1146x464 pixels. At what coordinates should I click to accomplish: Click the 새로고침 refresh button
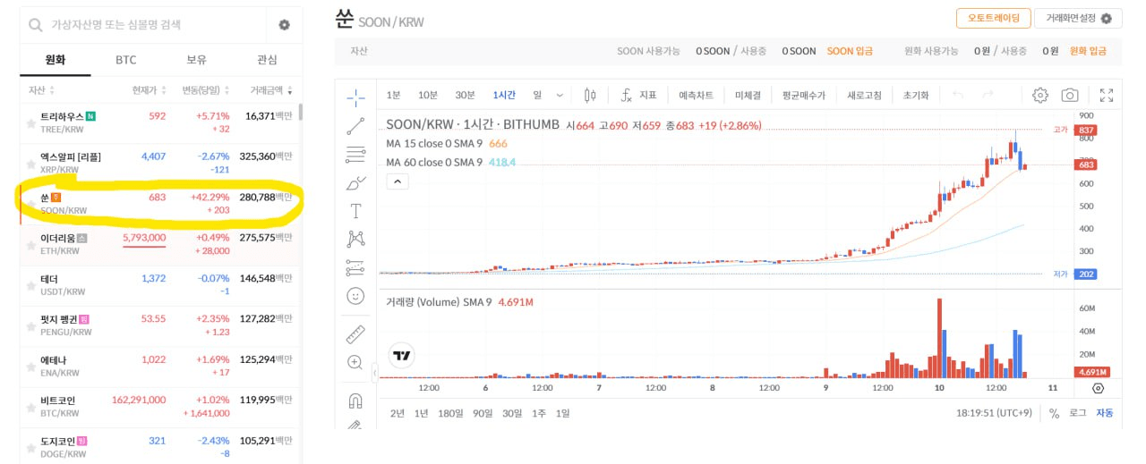pyautogui.click(x=865, y=95)
